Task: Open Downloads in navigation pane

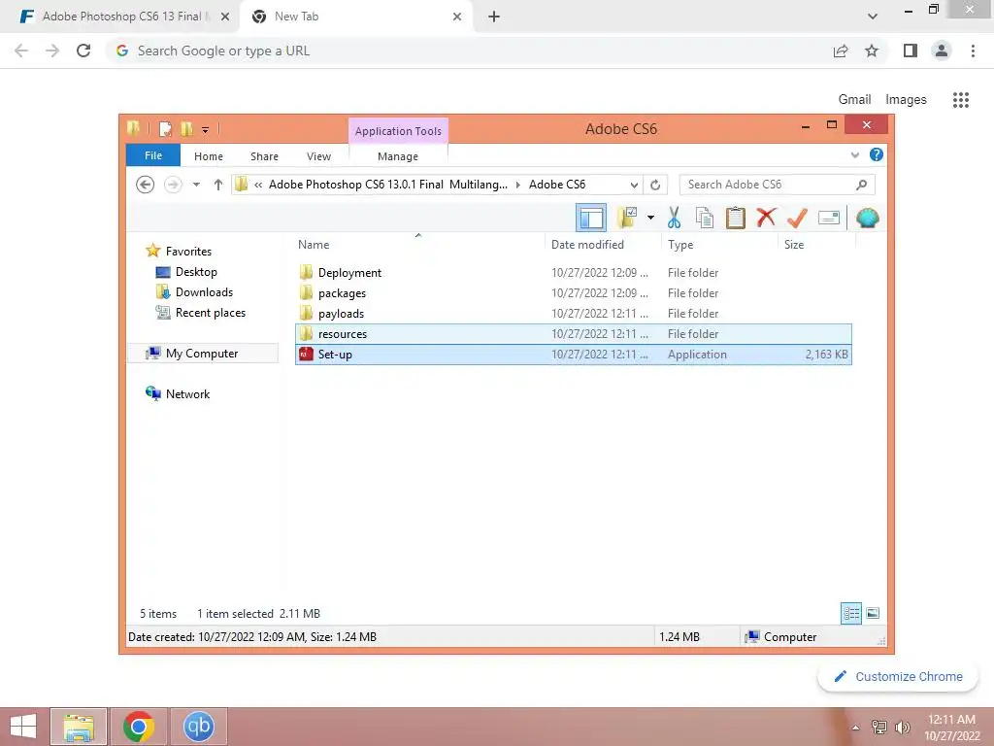Action: click(x=204, y=291)
